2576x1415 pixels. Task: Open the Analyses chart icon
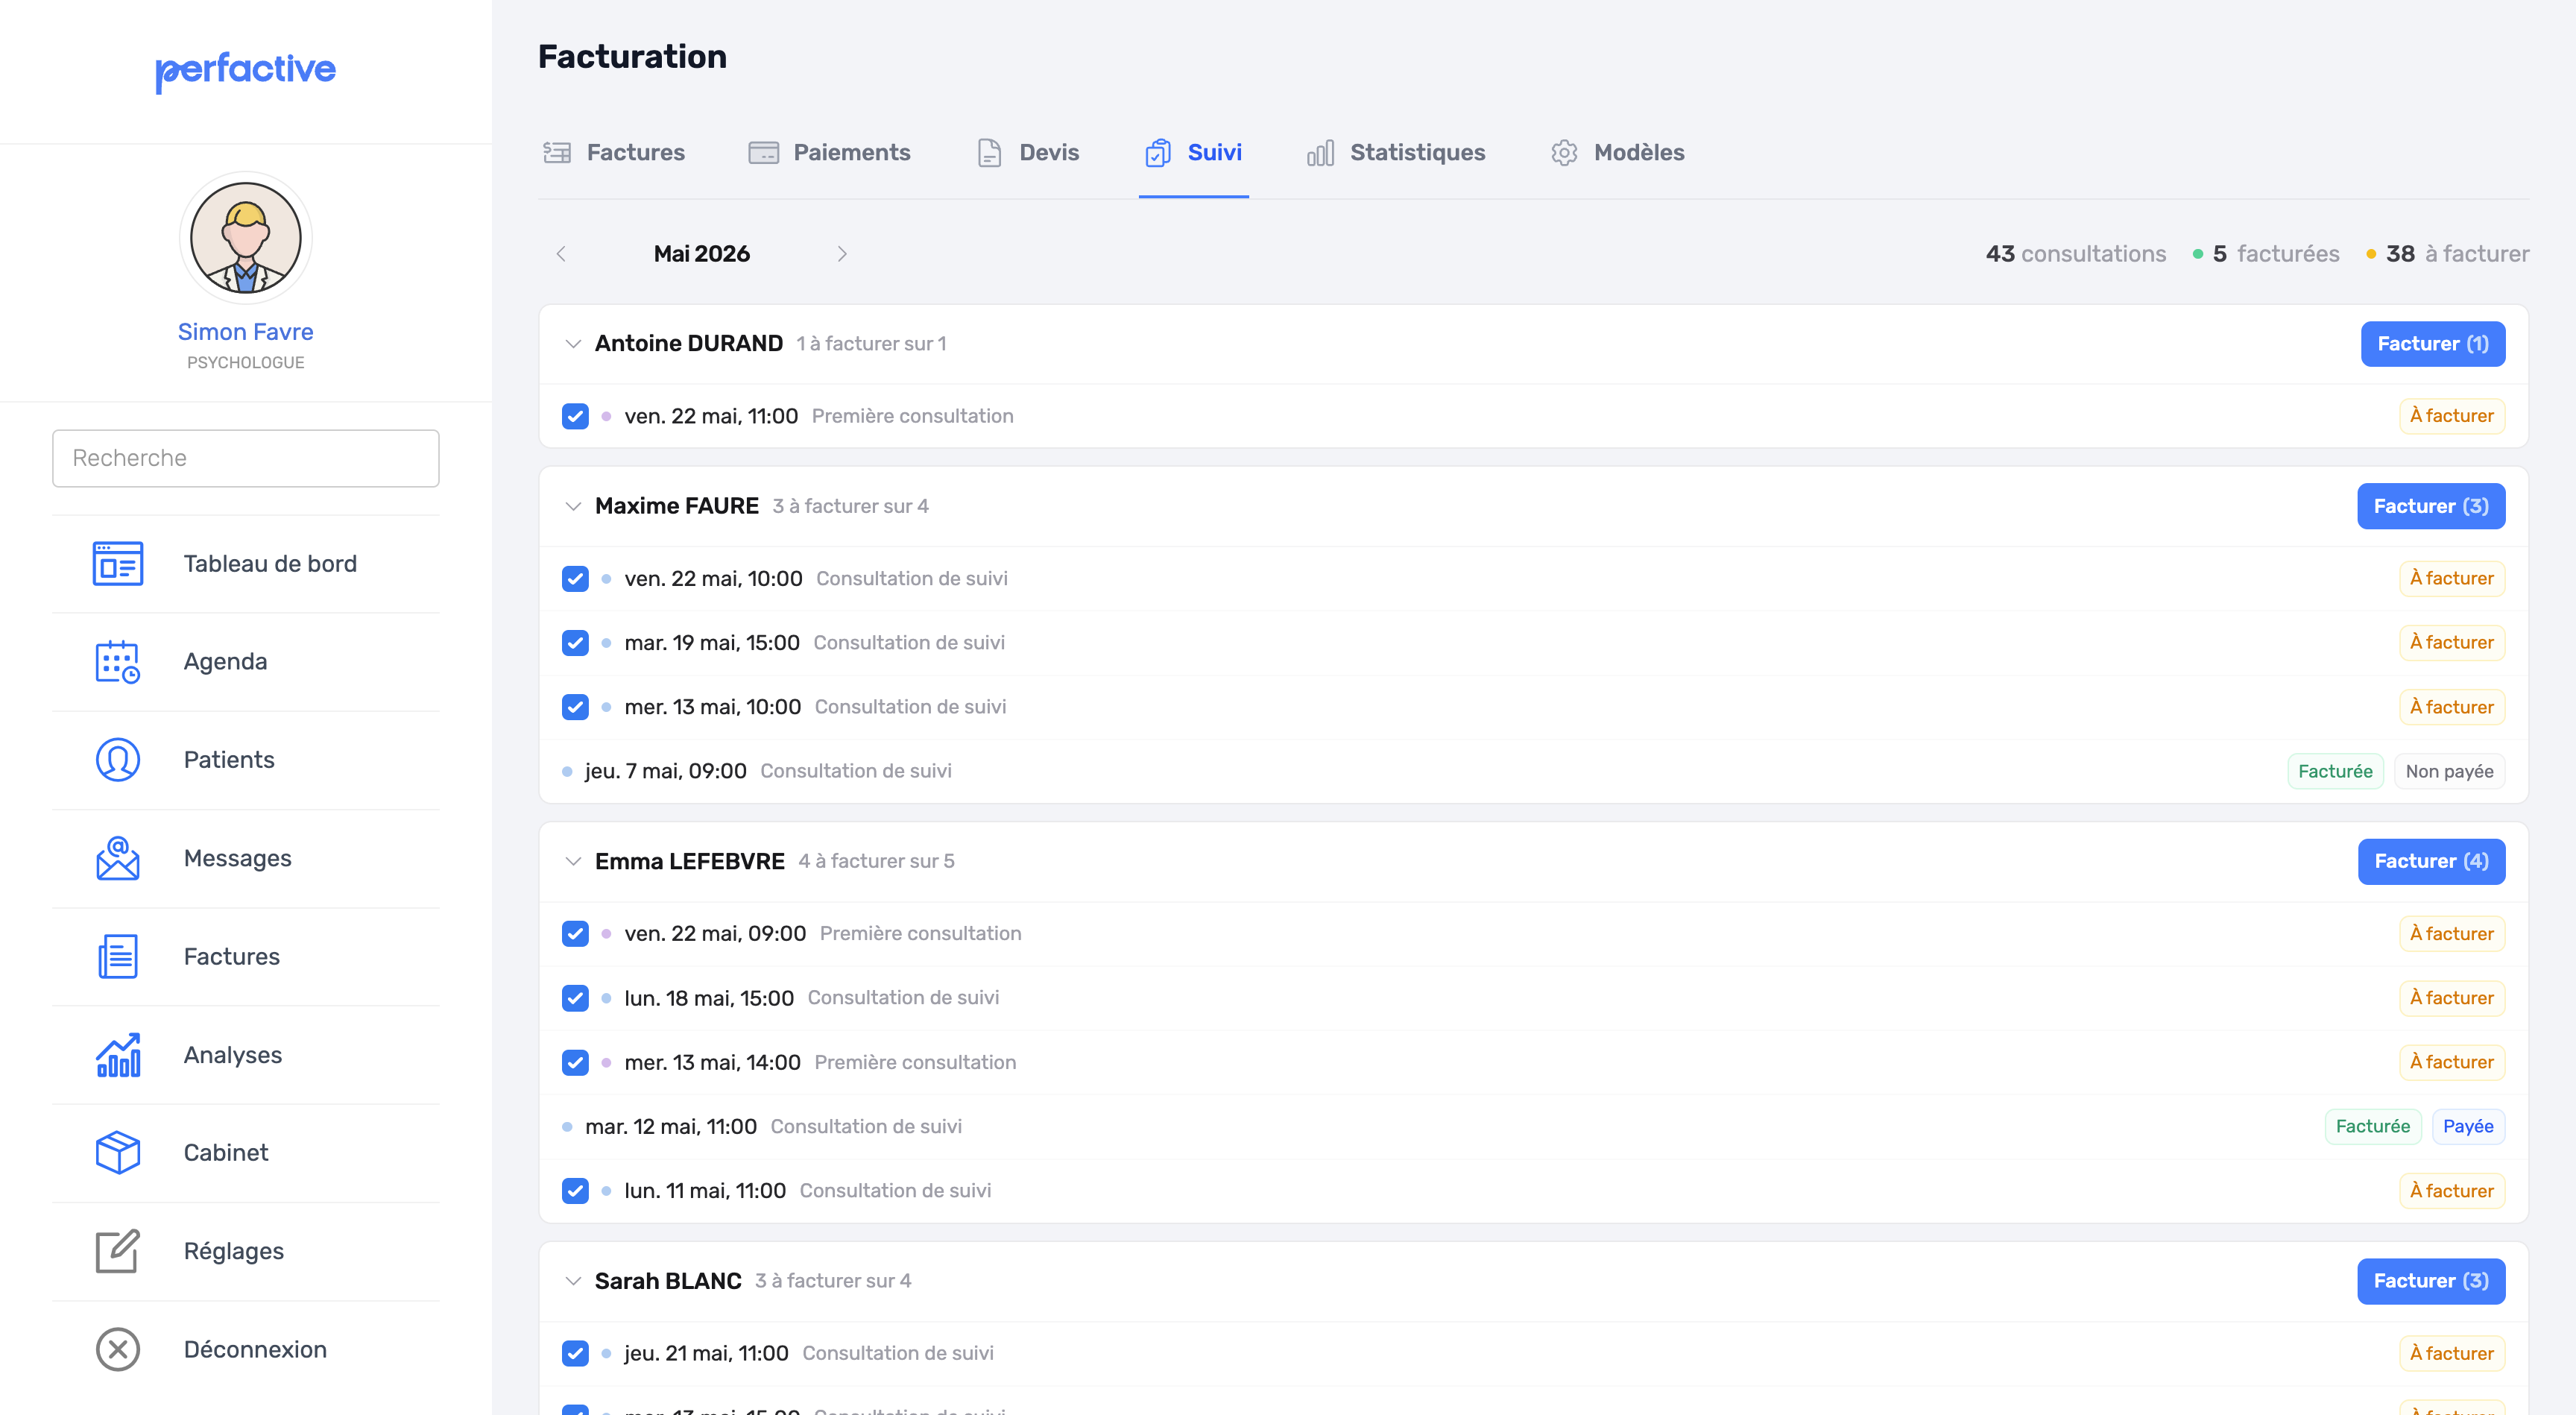point(118,1055)
